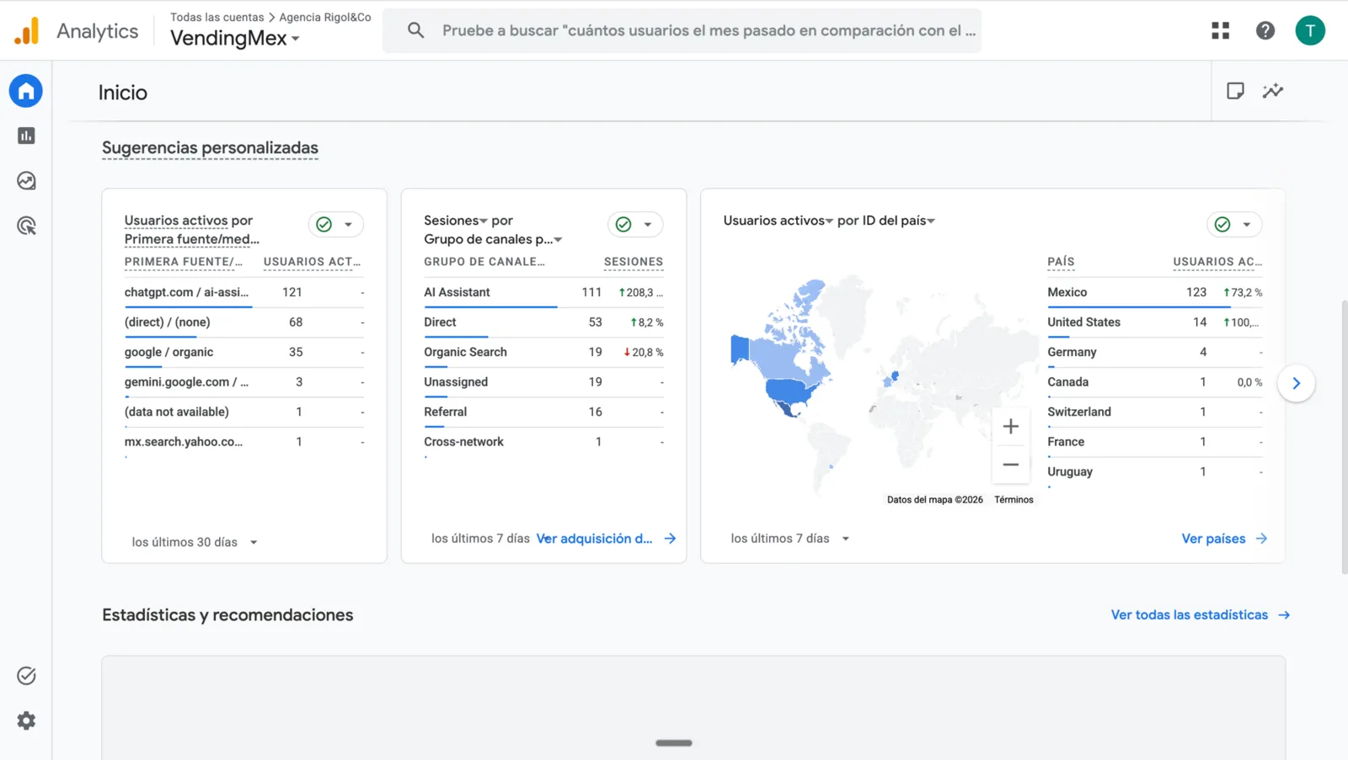
Task: Click the green check in Sesiones card
Action: tap(623, 225)
